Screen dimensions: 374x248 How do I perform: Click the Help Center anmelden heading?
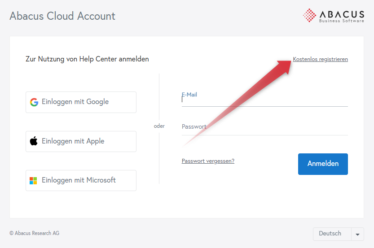87,59
